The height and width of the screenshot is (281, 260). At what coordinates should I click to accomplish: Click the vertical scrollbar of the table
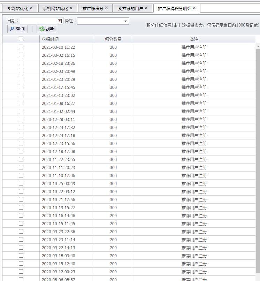258,157
